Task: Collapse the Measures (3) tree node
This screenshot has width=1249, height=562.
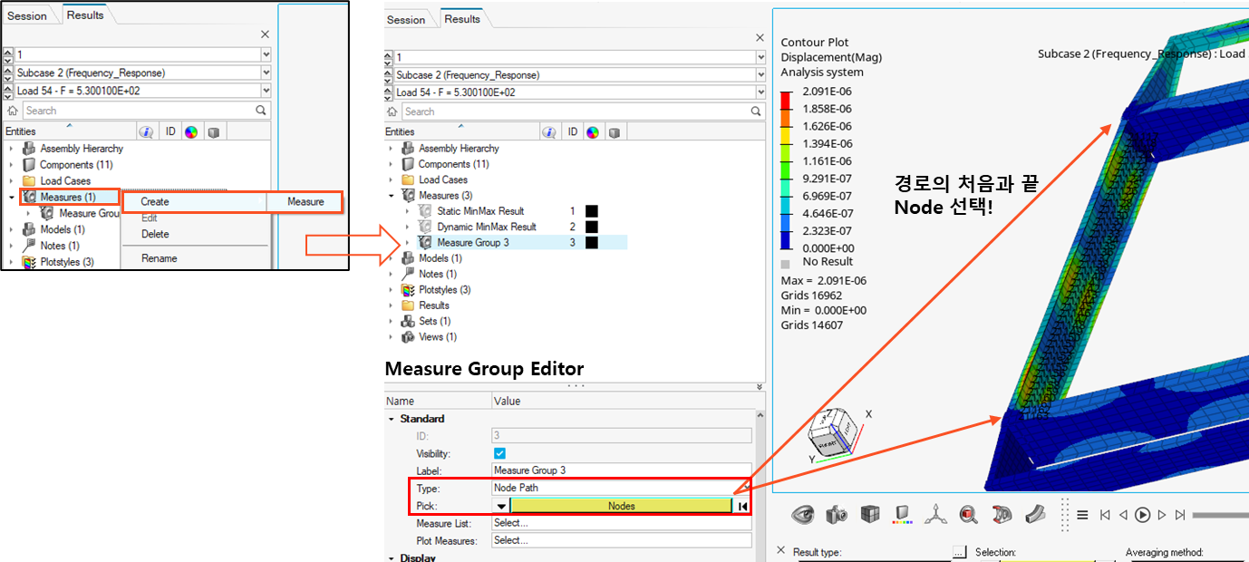Action: pyautogui.click(x=392, y=196)
